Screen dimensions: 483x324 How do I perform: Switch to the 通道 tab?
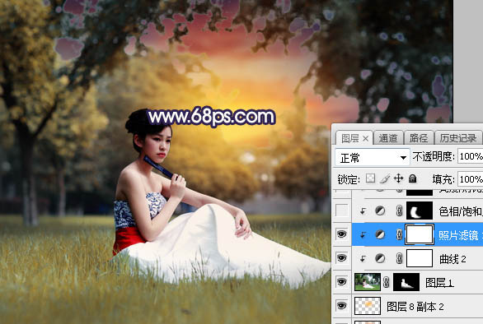(388, 138)
